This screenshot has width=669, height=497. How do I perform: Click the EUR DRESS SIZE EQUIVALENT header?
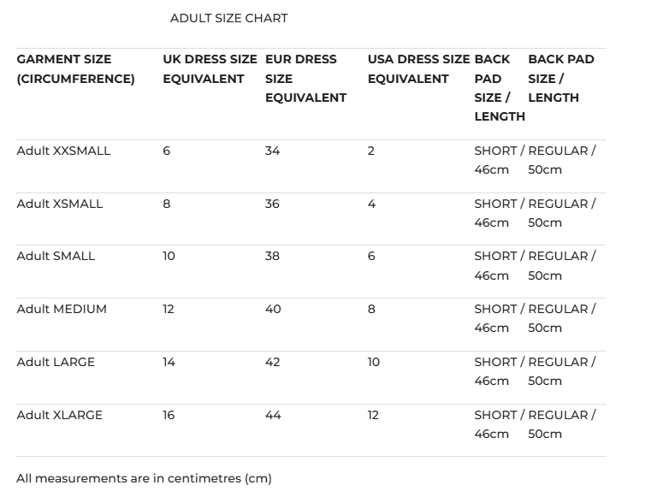(305, 79)
